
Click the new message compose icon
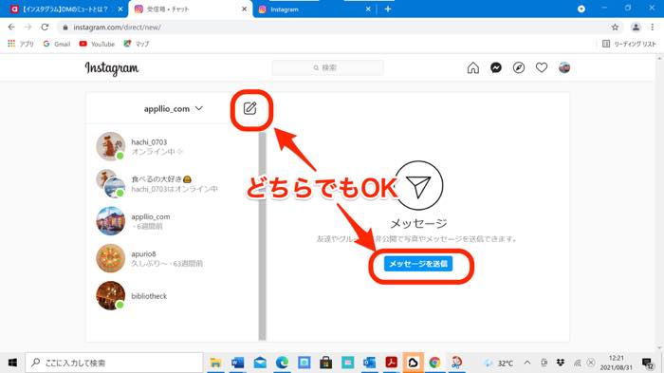tap(249, 108)
